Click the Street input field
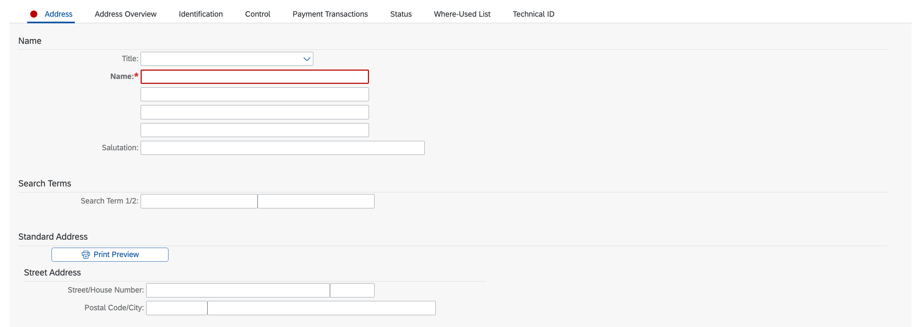 pyautogui.click(x=238, y=290)
